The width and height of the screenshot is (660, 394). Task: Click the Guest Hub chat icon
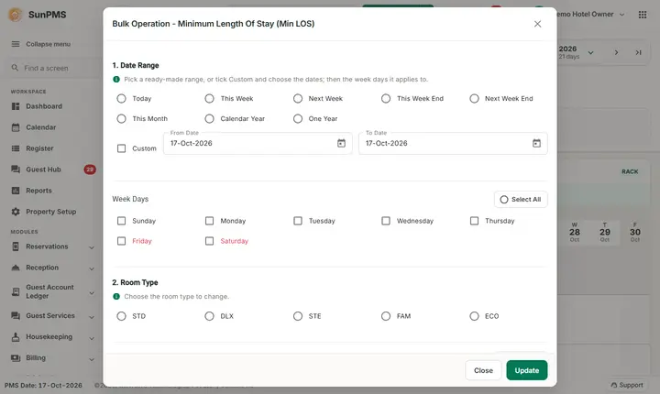pos(16,170)
